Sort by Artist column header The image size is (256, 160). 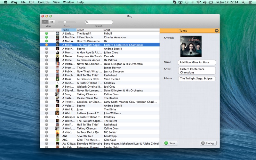pyautogui.click(x=131, y=30)
